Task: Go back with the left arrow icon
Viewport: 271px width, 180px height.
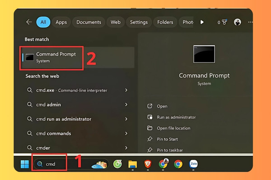Action: pos(29,22)
